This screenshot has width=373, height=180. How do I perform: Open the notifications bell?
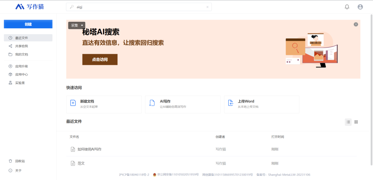347,7
